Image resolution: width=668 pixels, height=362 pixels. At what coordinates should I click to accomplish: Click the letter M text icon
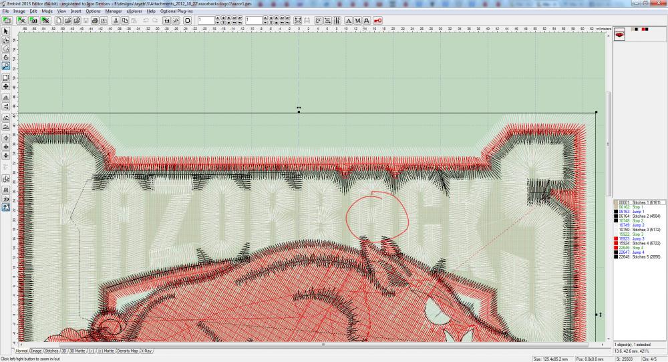[x=357, y=21]
